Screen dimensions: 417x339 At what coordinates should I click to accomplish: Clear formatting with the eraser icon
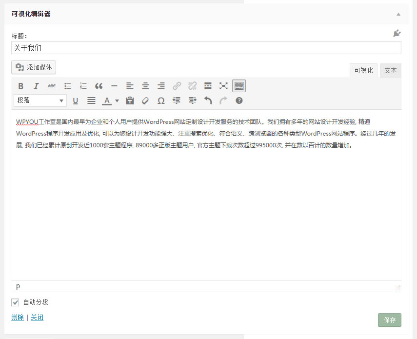[145, 100]
